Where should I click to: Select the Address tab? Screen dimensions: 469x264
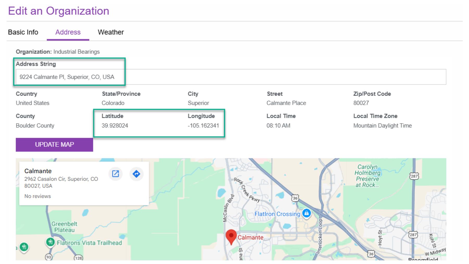[68, 32]
